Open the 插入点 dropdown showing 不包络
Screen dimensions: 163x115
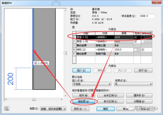pyautogui.click(x=92, y=84)
